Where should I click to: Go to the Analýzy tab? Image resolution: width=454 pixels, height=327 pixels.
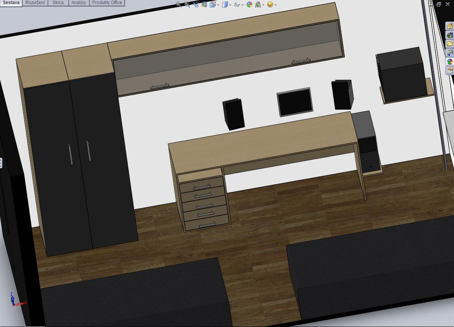pyautogui.click(x=79, y=2)
